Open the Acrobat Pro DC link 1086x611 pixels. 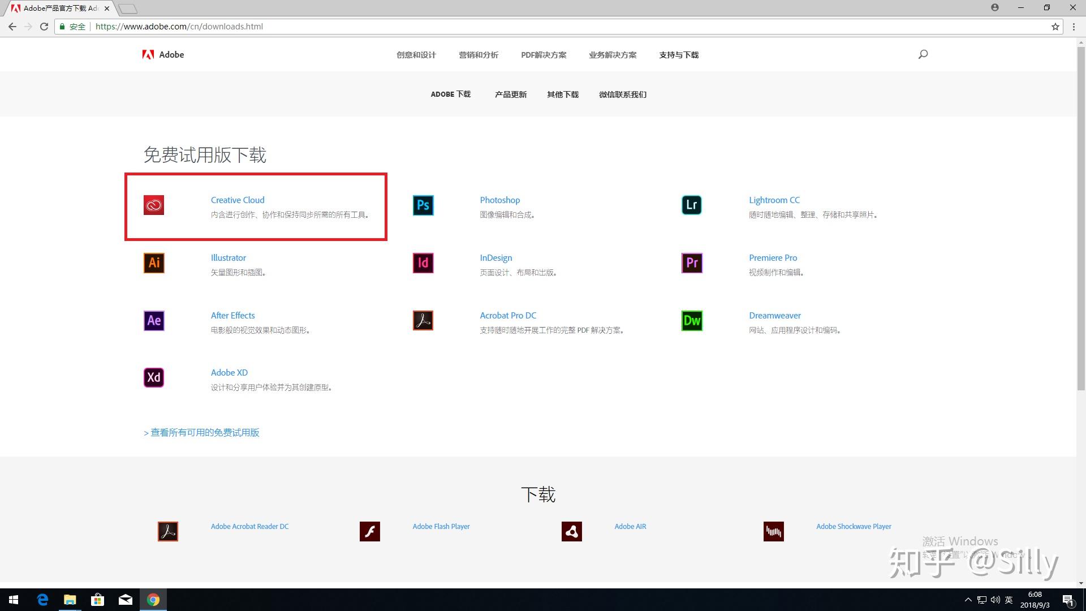(508, 316)
